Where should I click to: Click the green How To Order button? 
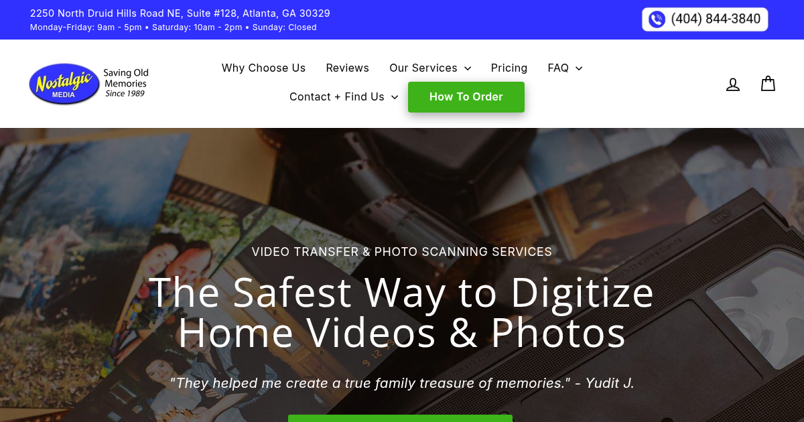pyautogui.click(x=466, y=97)
